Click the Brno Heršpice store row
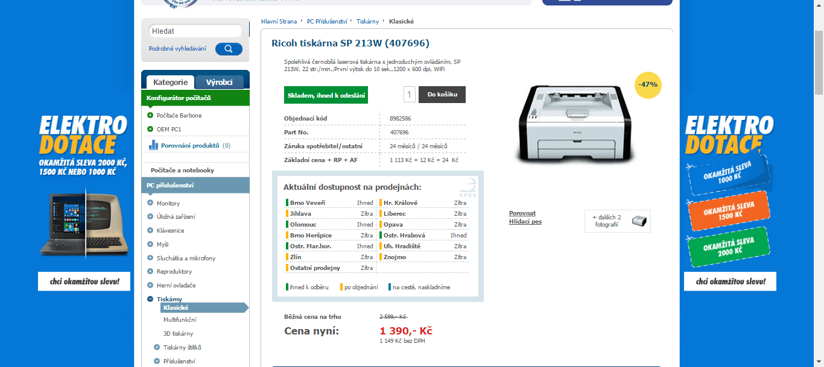This screenshot has width=824, height=367. click(329, 235)
